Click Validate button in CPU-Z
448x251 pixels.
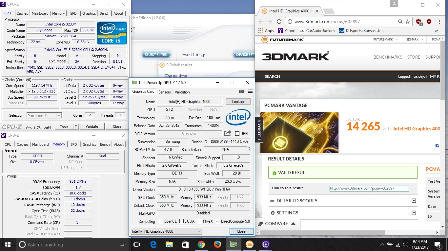pos(92,126)
